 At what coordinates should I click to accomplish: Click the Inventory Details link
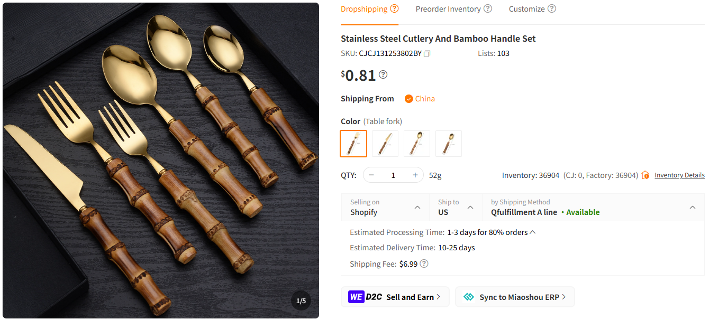[679, 175]
